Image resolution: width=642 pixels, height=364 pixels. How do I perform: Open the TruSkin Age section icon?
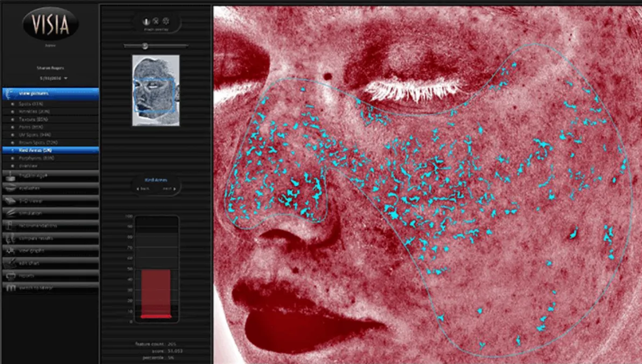pos(11,176)
